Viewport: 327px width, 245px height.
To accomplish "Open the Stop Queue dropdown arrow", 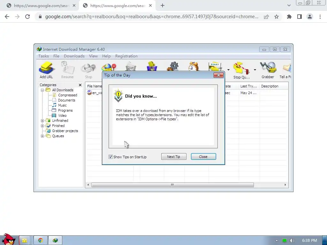I will (255, 70).
